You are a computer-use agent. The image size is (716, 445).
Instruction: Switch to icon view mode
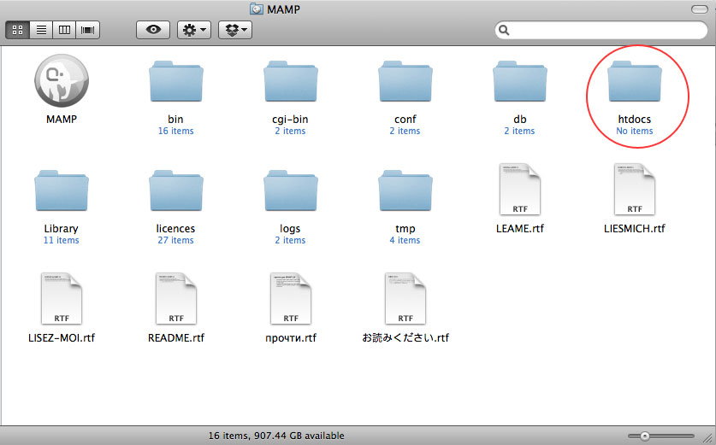point(17,30)
